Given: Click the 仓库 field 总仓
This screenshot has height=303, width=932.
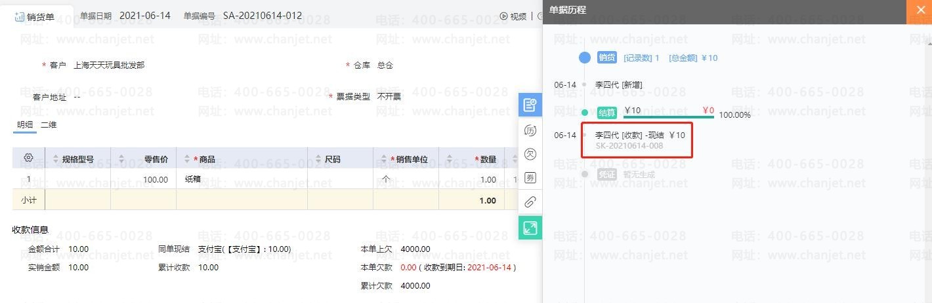Looking at the screenshot, I should (x=385, y=65).
